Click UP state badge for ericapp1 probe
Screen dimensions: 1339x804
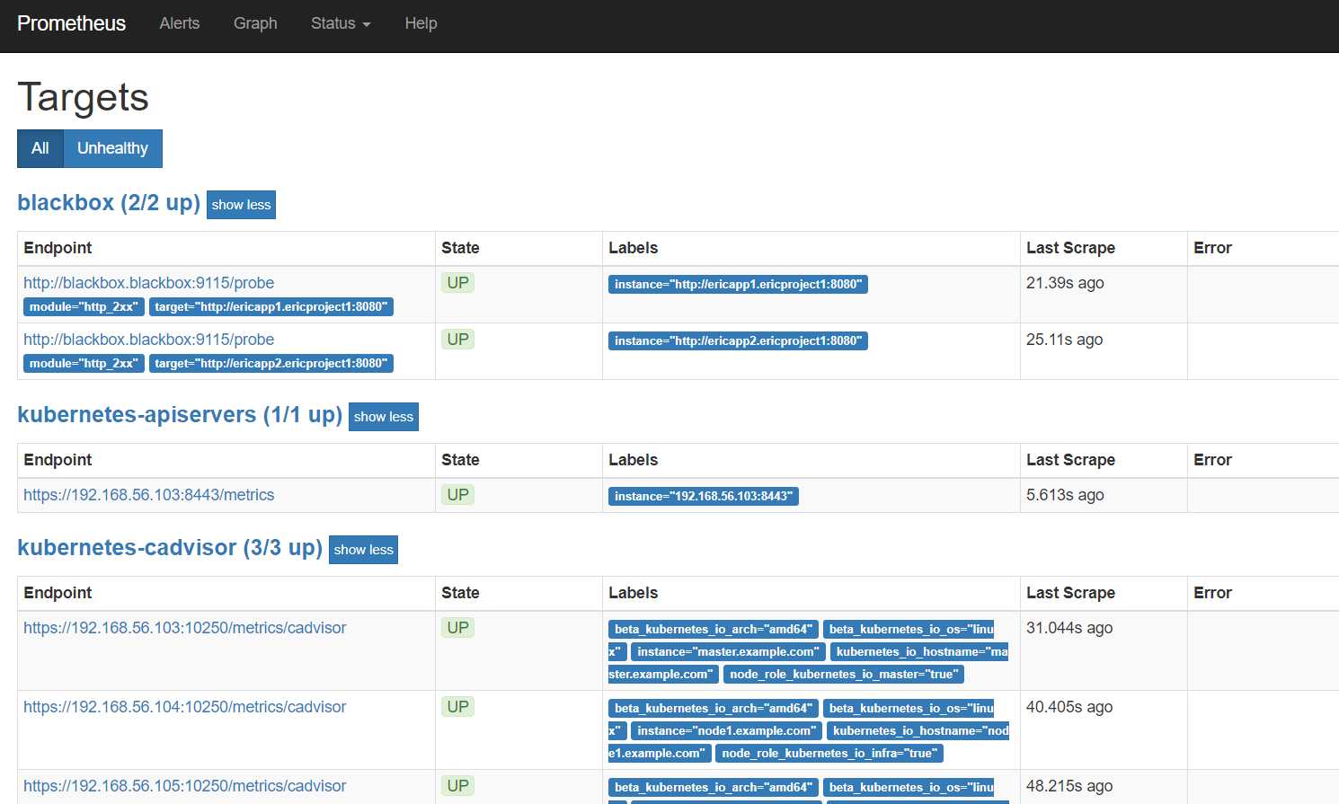458,283
